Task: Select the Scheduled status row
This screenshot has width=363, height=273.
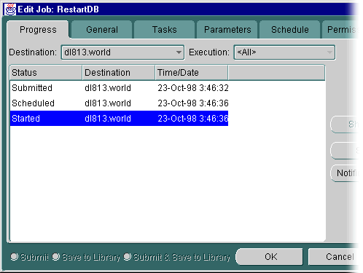Action: point(119,103)
